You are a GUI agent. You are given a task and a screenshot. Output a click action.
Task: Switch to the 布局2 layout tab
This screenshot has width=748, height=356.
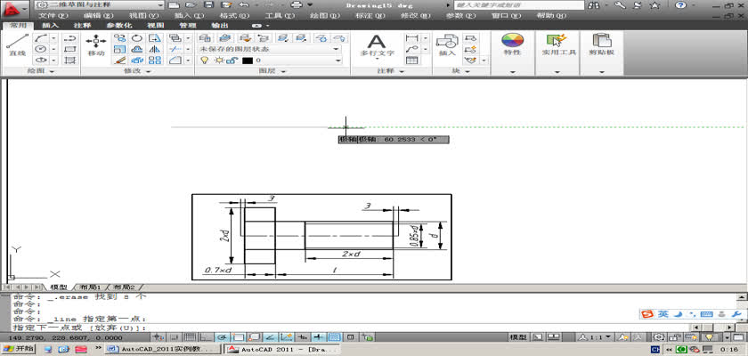coord(125,287)
